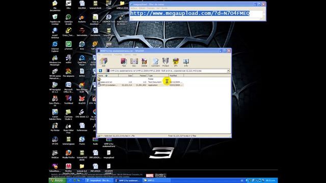
Task: Open GameSpy Arcade desktop icon
Action: point(68,19)
